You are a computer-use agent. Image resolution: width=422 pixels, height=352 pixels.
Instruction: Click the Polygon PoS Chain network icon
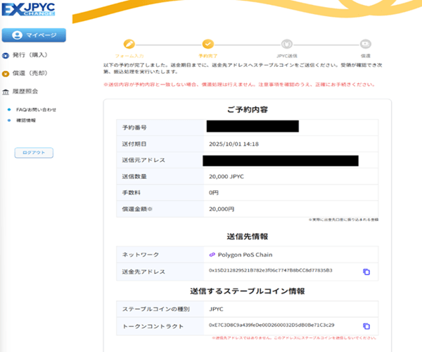212,254
